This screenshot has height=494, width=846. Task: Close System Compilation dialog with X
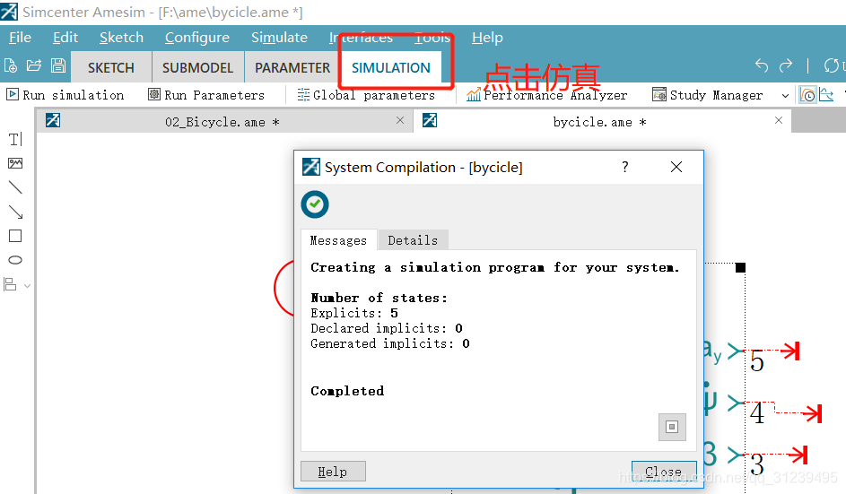point(676,167)
